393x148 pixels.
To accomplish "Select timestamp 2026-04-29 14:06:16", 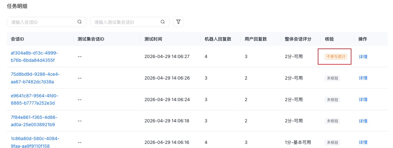I will click(167, 142).
